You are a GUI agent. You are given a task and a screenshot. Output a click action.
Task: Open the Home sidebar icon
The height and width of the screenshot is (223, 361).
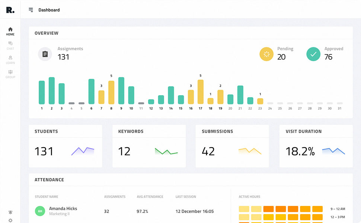tap(10, 31)
